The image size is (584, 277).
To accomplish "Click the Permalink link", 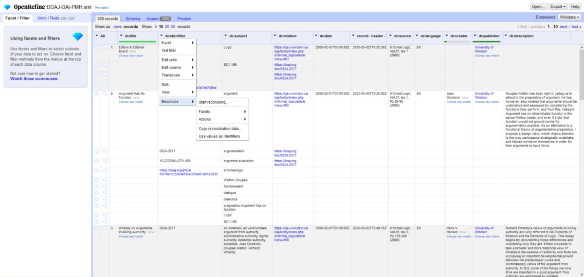I will (x=102, y=8).
